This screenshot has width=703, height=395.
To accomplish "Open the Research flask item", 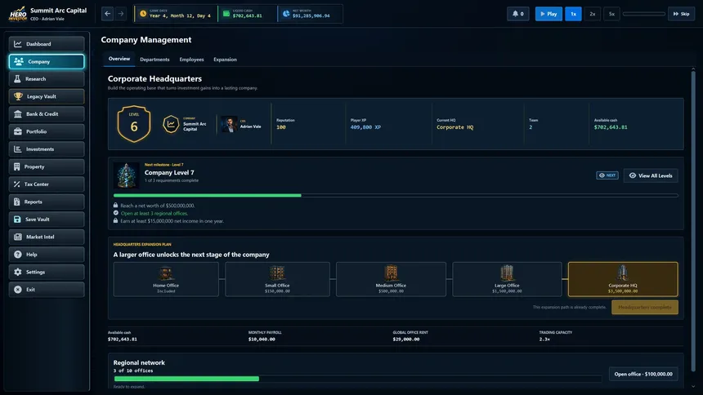I will coord(46,79).
